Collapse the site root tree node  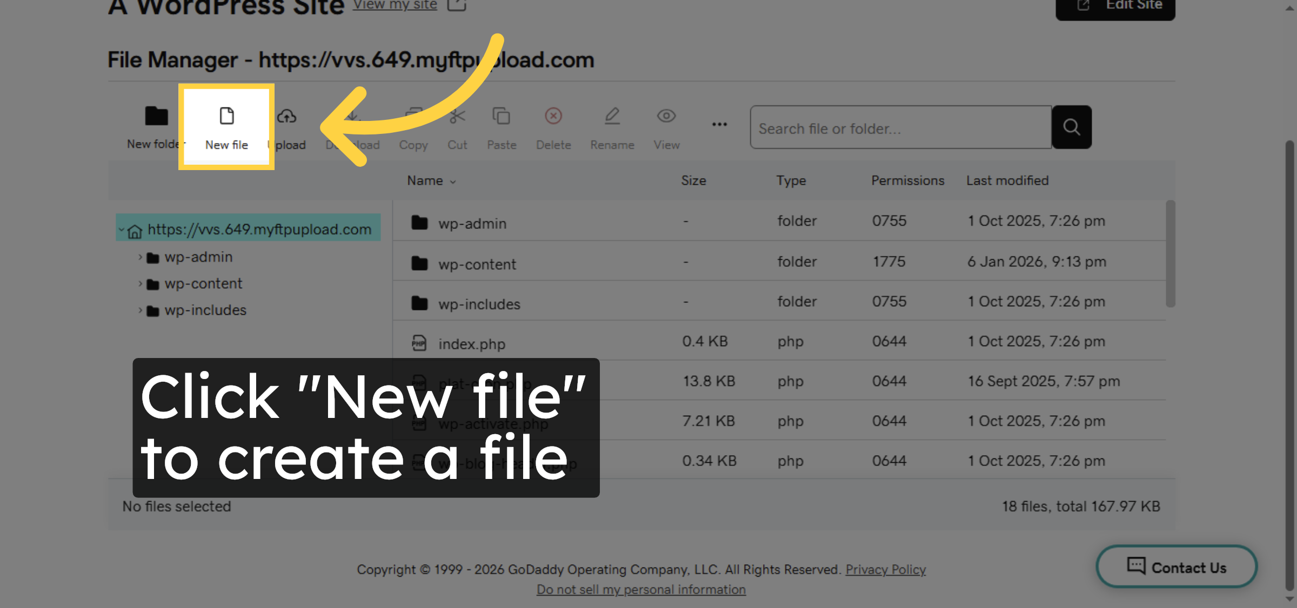pyautogui.click(x=121, y=229)
